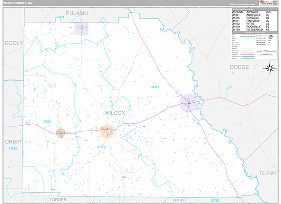Click the compass rose north arrow

click(x=270, y=68)
